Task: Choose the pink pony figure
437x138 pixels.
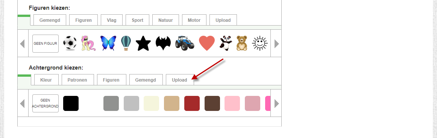Action: (88, 43)
